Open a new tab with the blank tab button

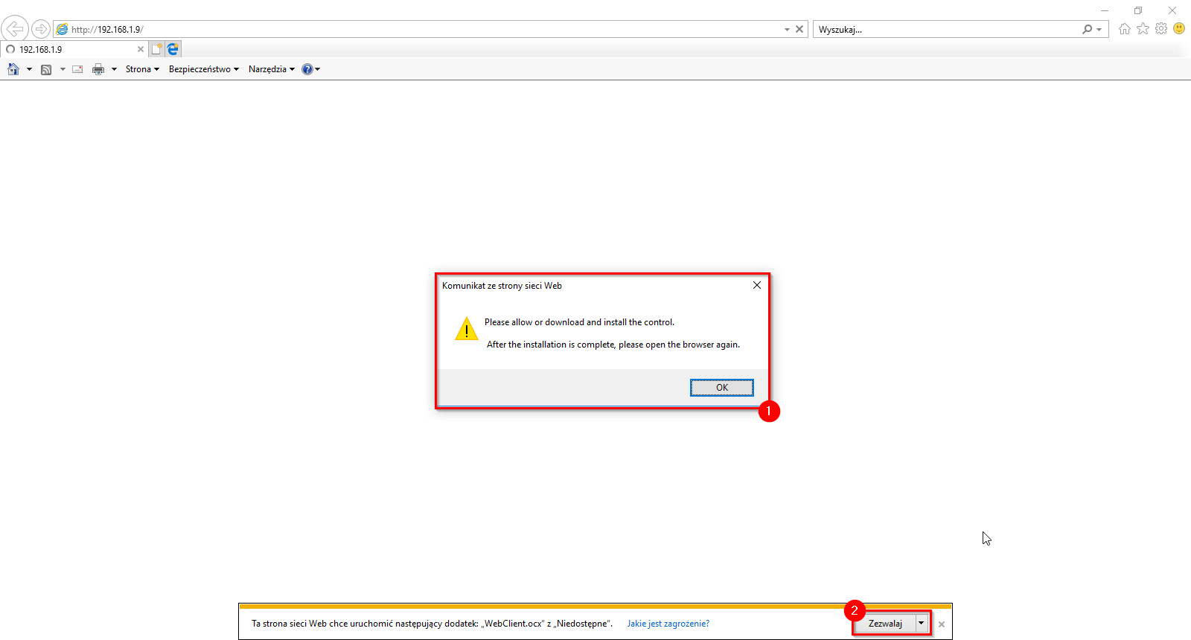click(156, 49)
